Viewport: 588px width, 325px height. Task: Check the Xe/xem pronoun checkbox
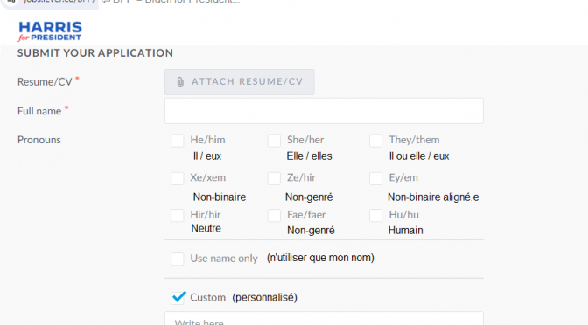click(178, 178)
